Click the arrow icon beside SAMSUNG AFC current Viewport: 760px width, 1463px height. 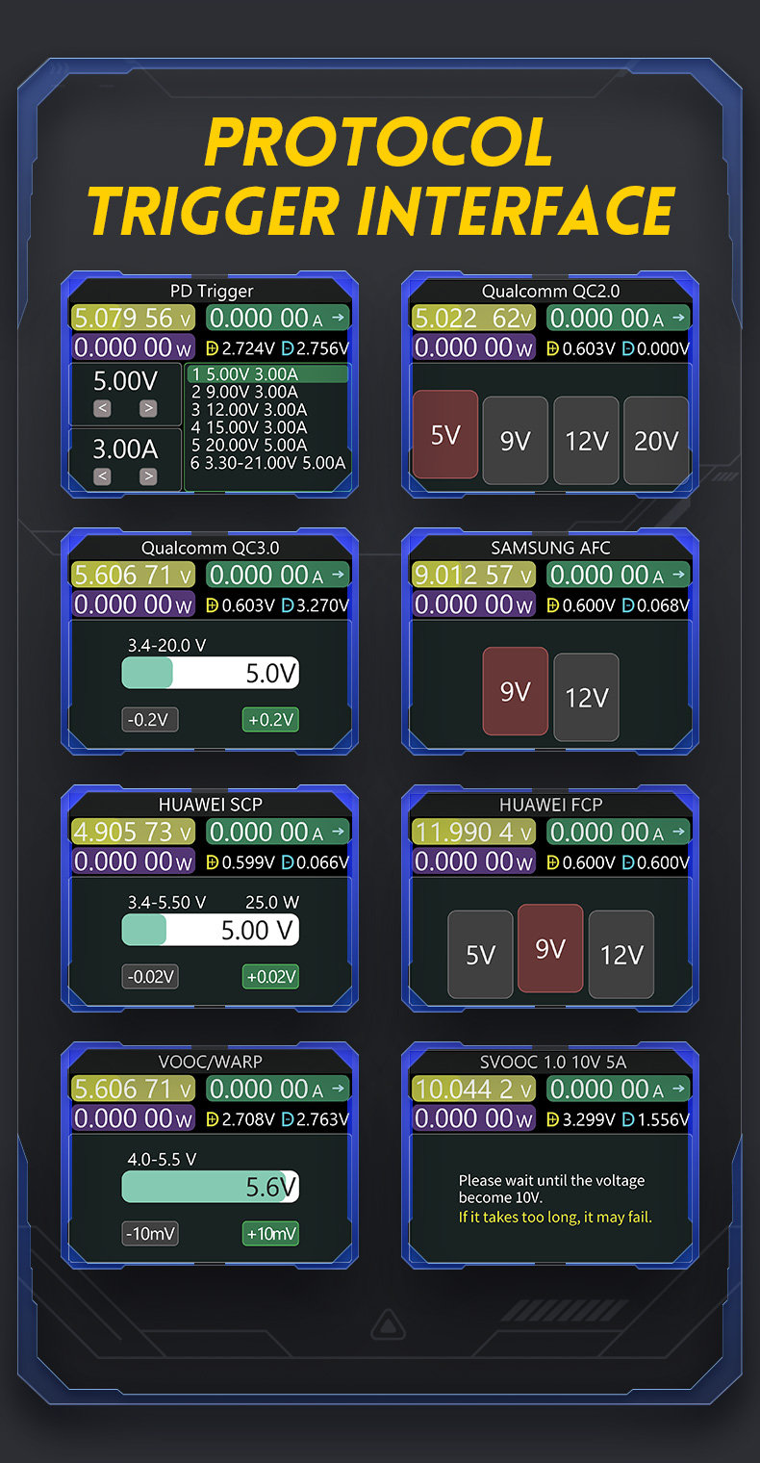point(679,575)
